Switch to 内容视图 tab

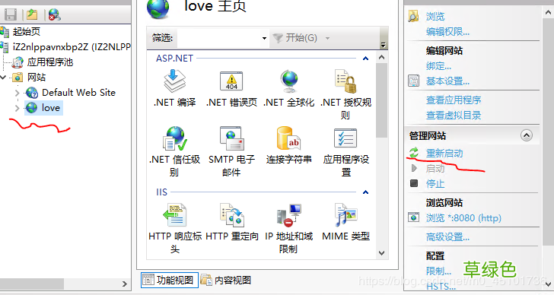(226, 281)
